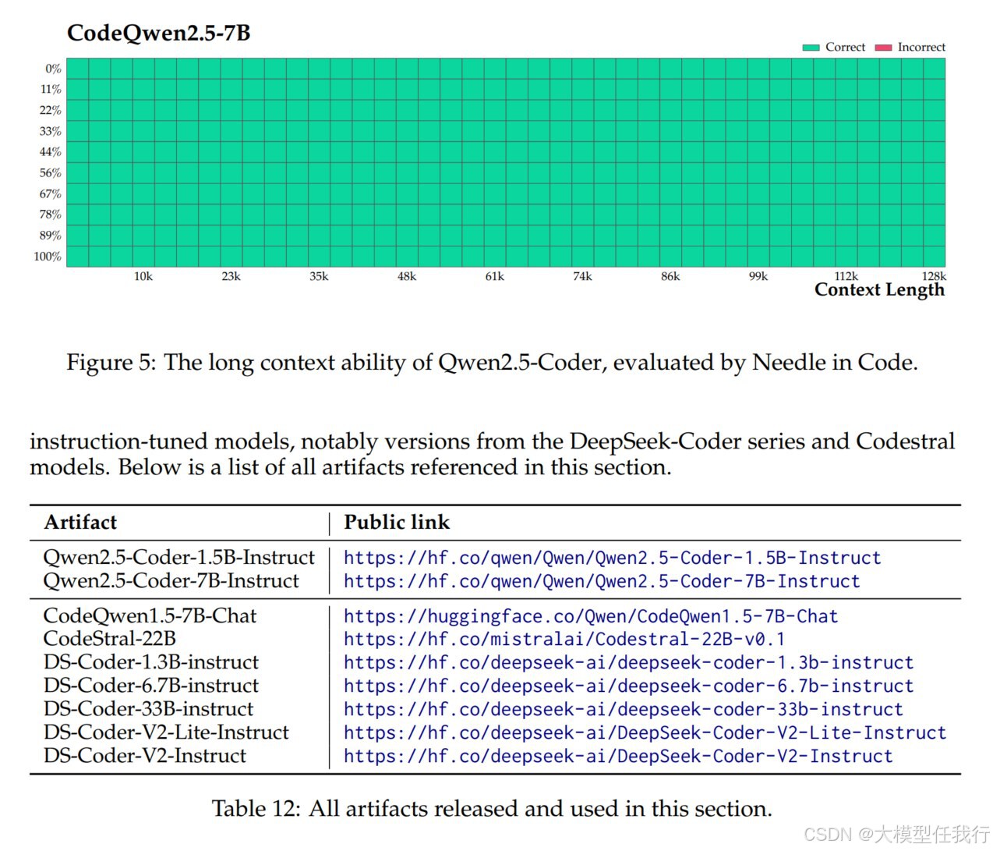Select the DS-Coder-6.7B-instruct artifact name
This screenshot has width=993, height=851.
pos(151,686)
